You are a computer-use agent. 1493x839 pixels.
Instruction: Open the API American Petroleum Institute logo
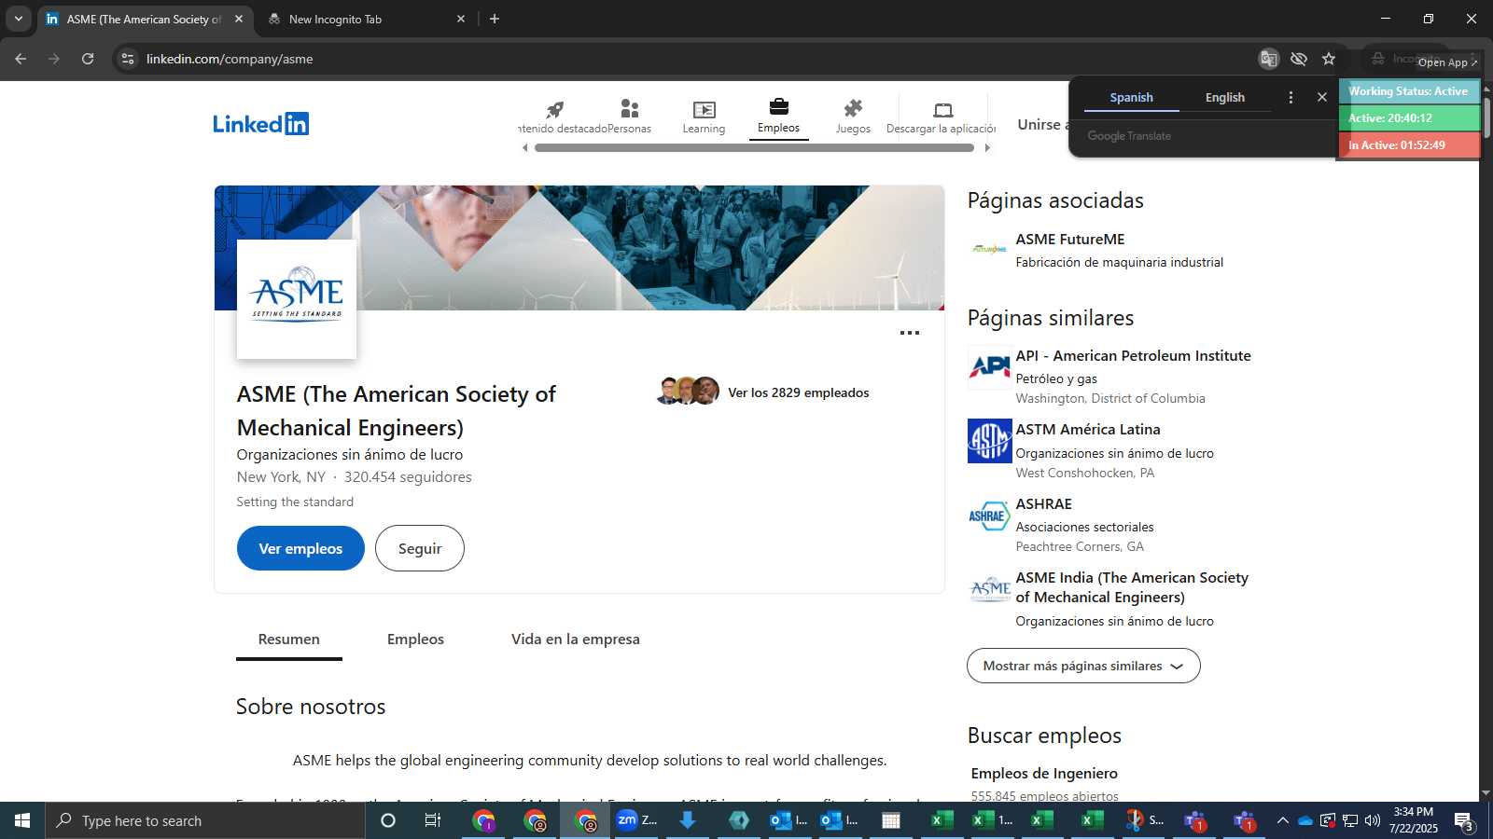[x=989, y=366]
